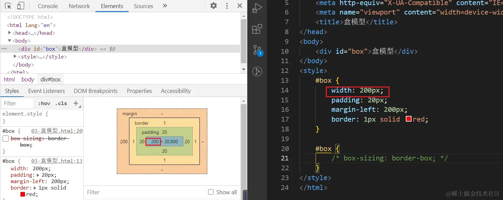Open VS Code Source Control icon
Image resolution: width=503 pixels, height=200 pixels.
(257, 50)
